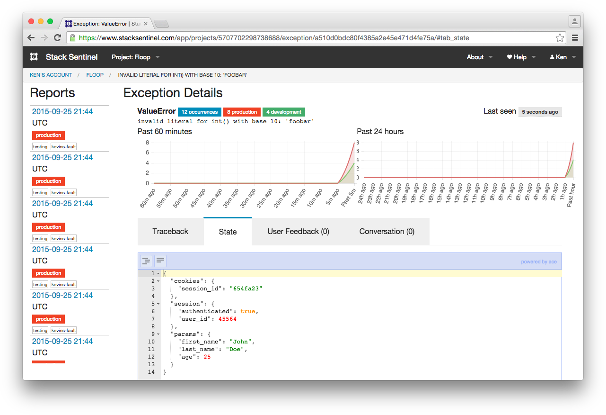Bookmark page with star icon
The width and height of the screenshot is (606, 415).
tap(560, 38)
